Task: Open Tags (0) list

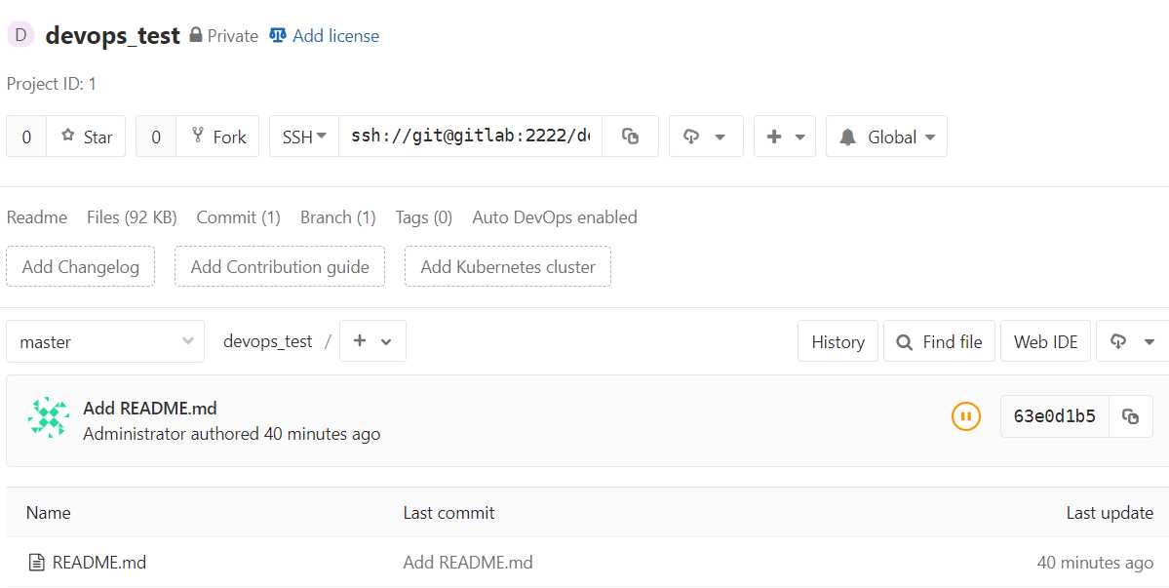Action: point(423,217)
